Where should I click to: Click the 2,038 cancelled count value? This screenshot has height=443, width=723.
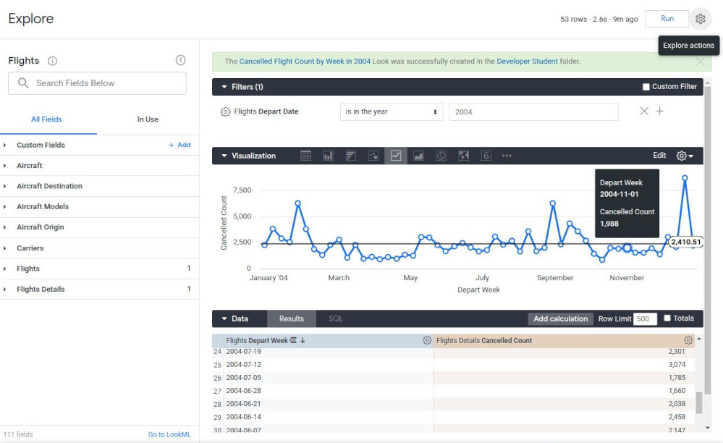[x=677, y=404]
